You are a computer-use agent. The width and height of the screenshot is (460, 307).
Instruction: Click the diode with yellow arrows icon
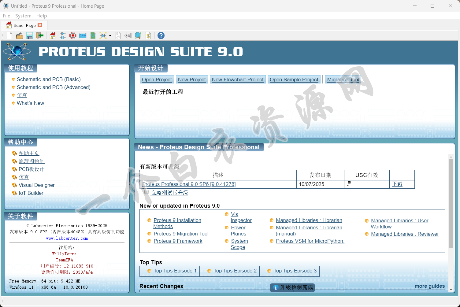pyautogui.click(x=103, y=36)
